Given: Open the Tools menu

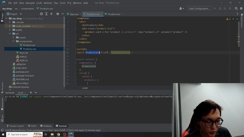Looking at the screenshot, I should tap(63, 3).
